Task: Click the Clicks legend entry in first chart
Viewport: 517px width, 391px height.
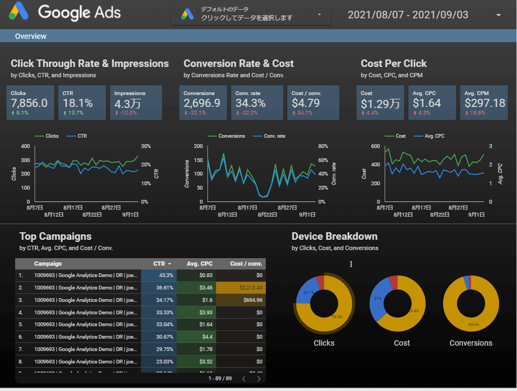Action: tap(46, 136)
